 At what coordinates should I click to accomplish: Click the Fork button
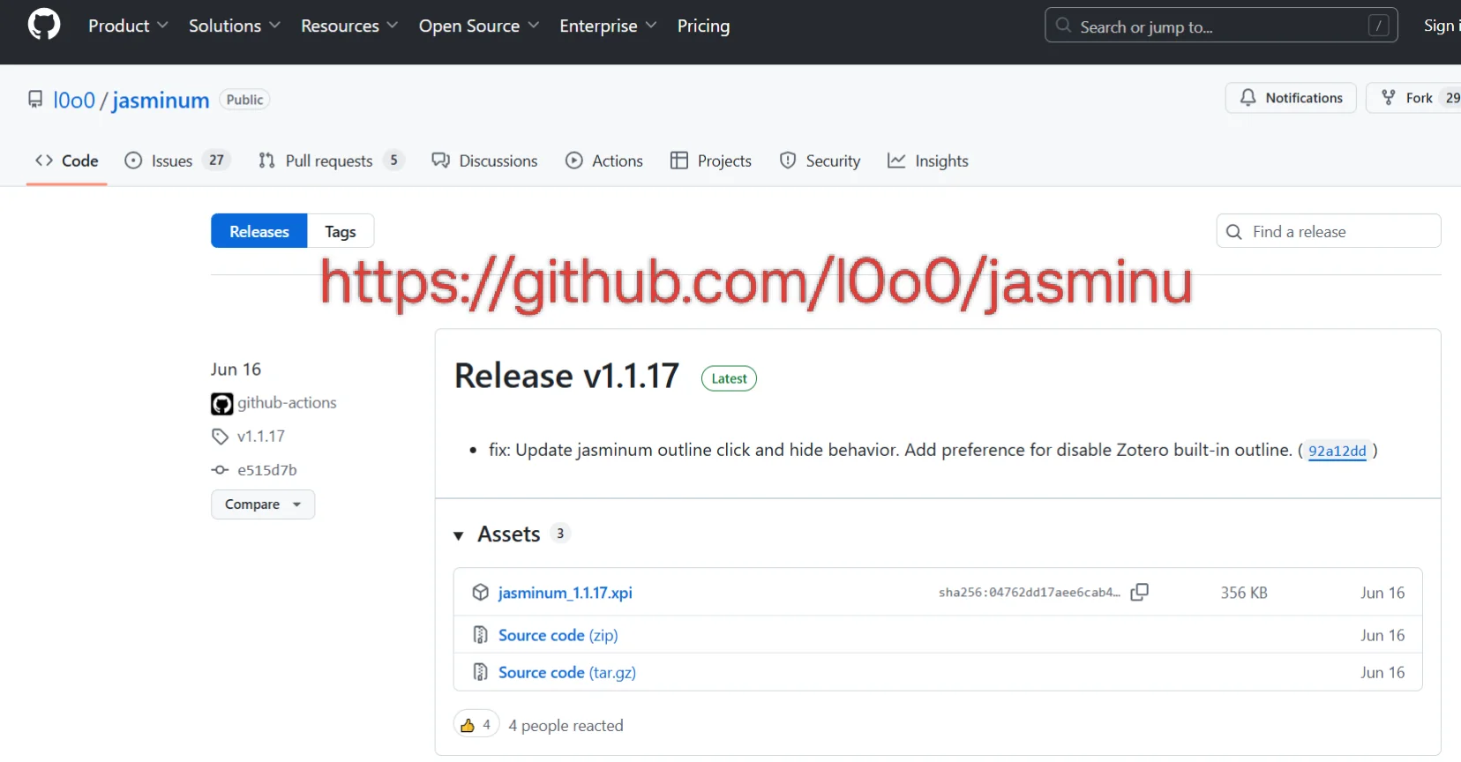[x=1413, y=98]
